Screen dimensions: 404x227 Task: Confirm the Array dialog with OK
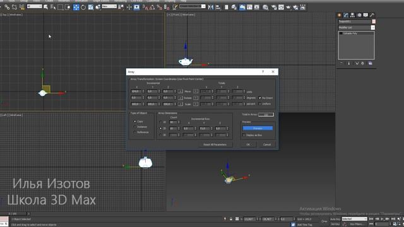point(248,144)
